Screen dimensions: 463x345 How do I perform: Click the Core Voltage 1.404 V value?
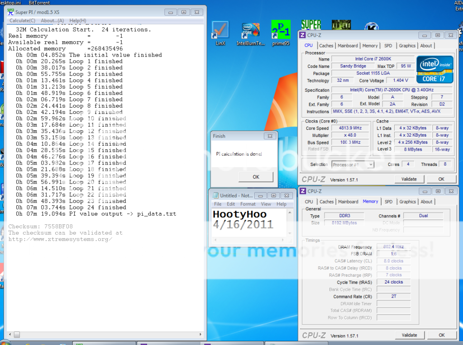pyautogui.click(x=400, y=80)
